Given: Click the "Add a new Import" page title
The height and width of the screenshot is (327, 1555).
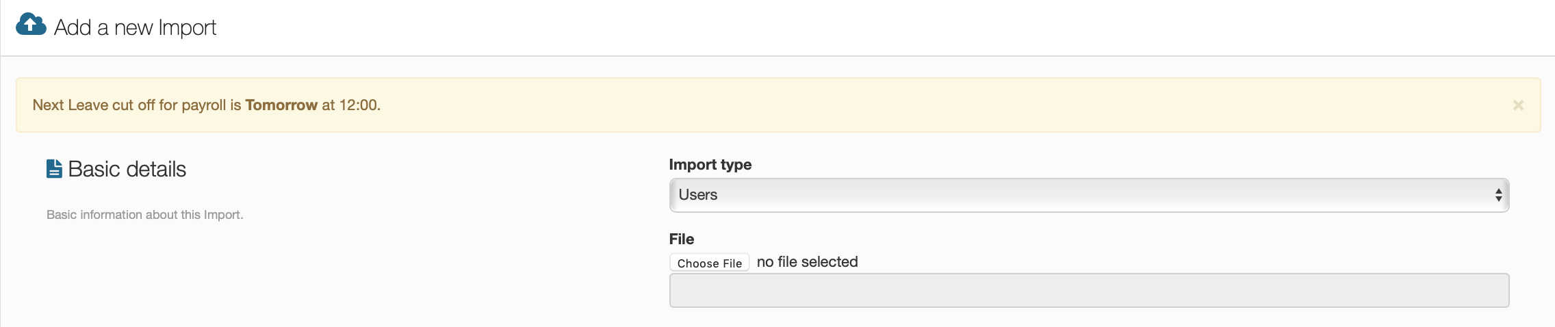Looking at the screenshot, I should tap(135, 27).
